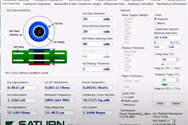Click the Via Thermal Resistance value 179.3 °C/W

click(160, 117)
